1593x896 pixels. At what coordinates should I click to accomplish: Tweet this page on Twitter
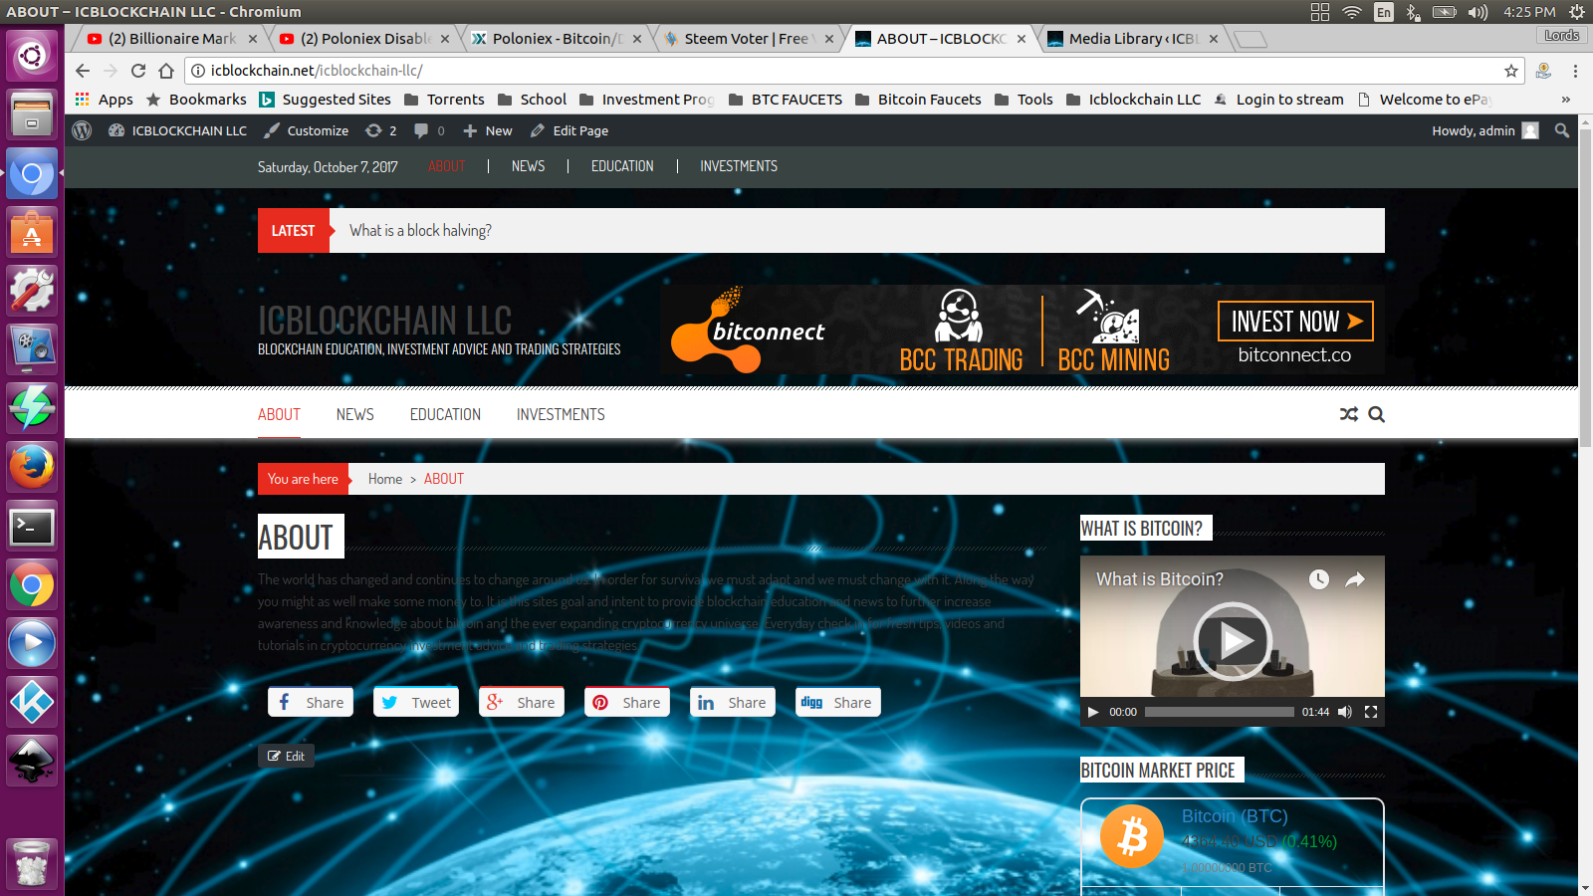416,702
